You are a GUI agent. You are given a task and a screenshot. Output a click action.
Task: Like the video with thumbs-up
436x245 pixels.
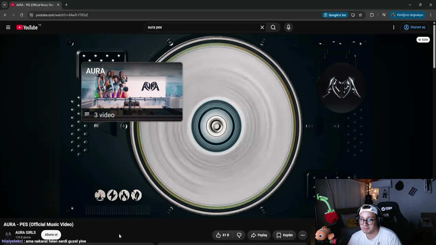[222, 235]
